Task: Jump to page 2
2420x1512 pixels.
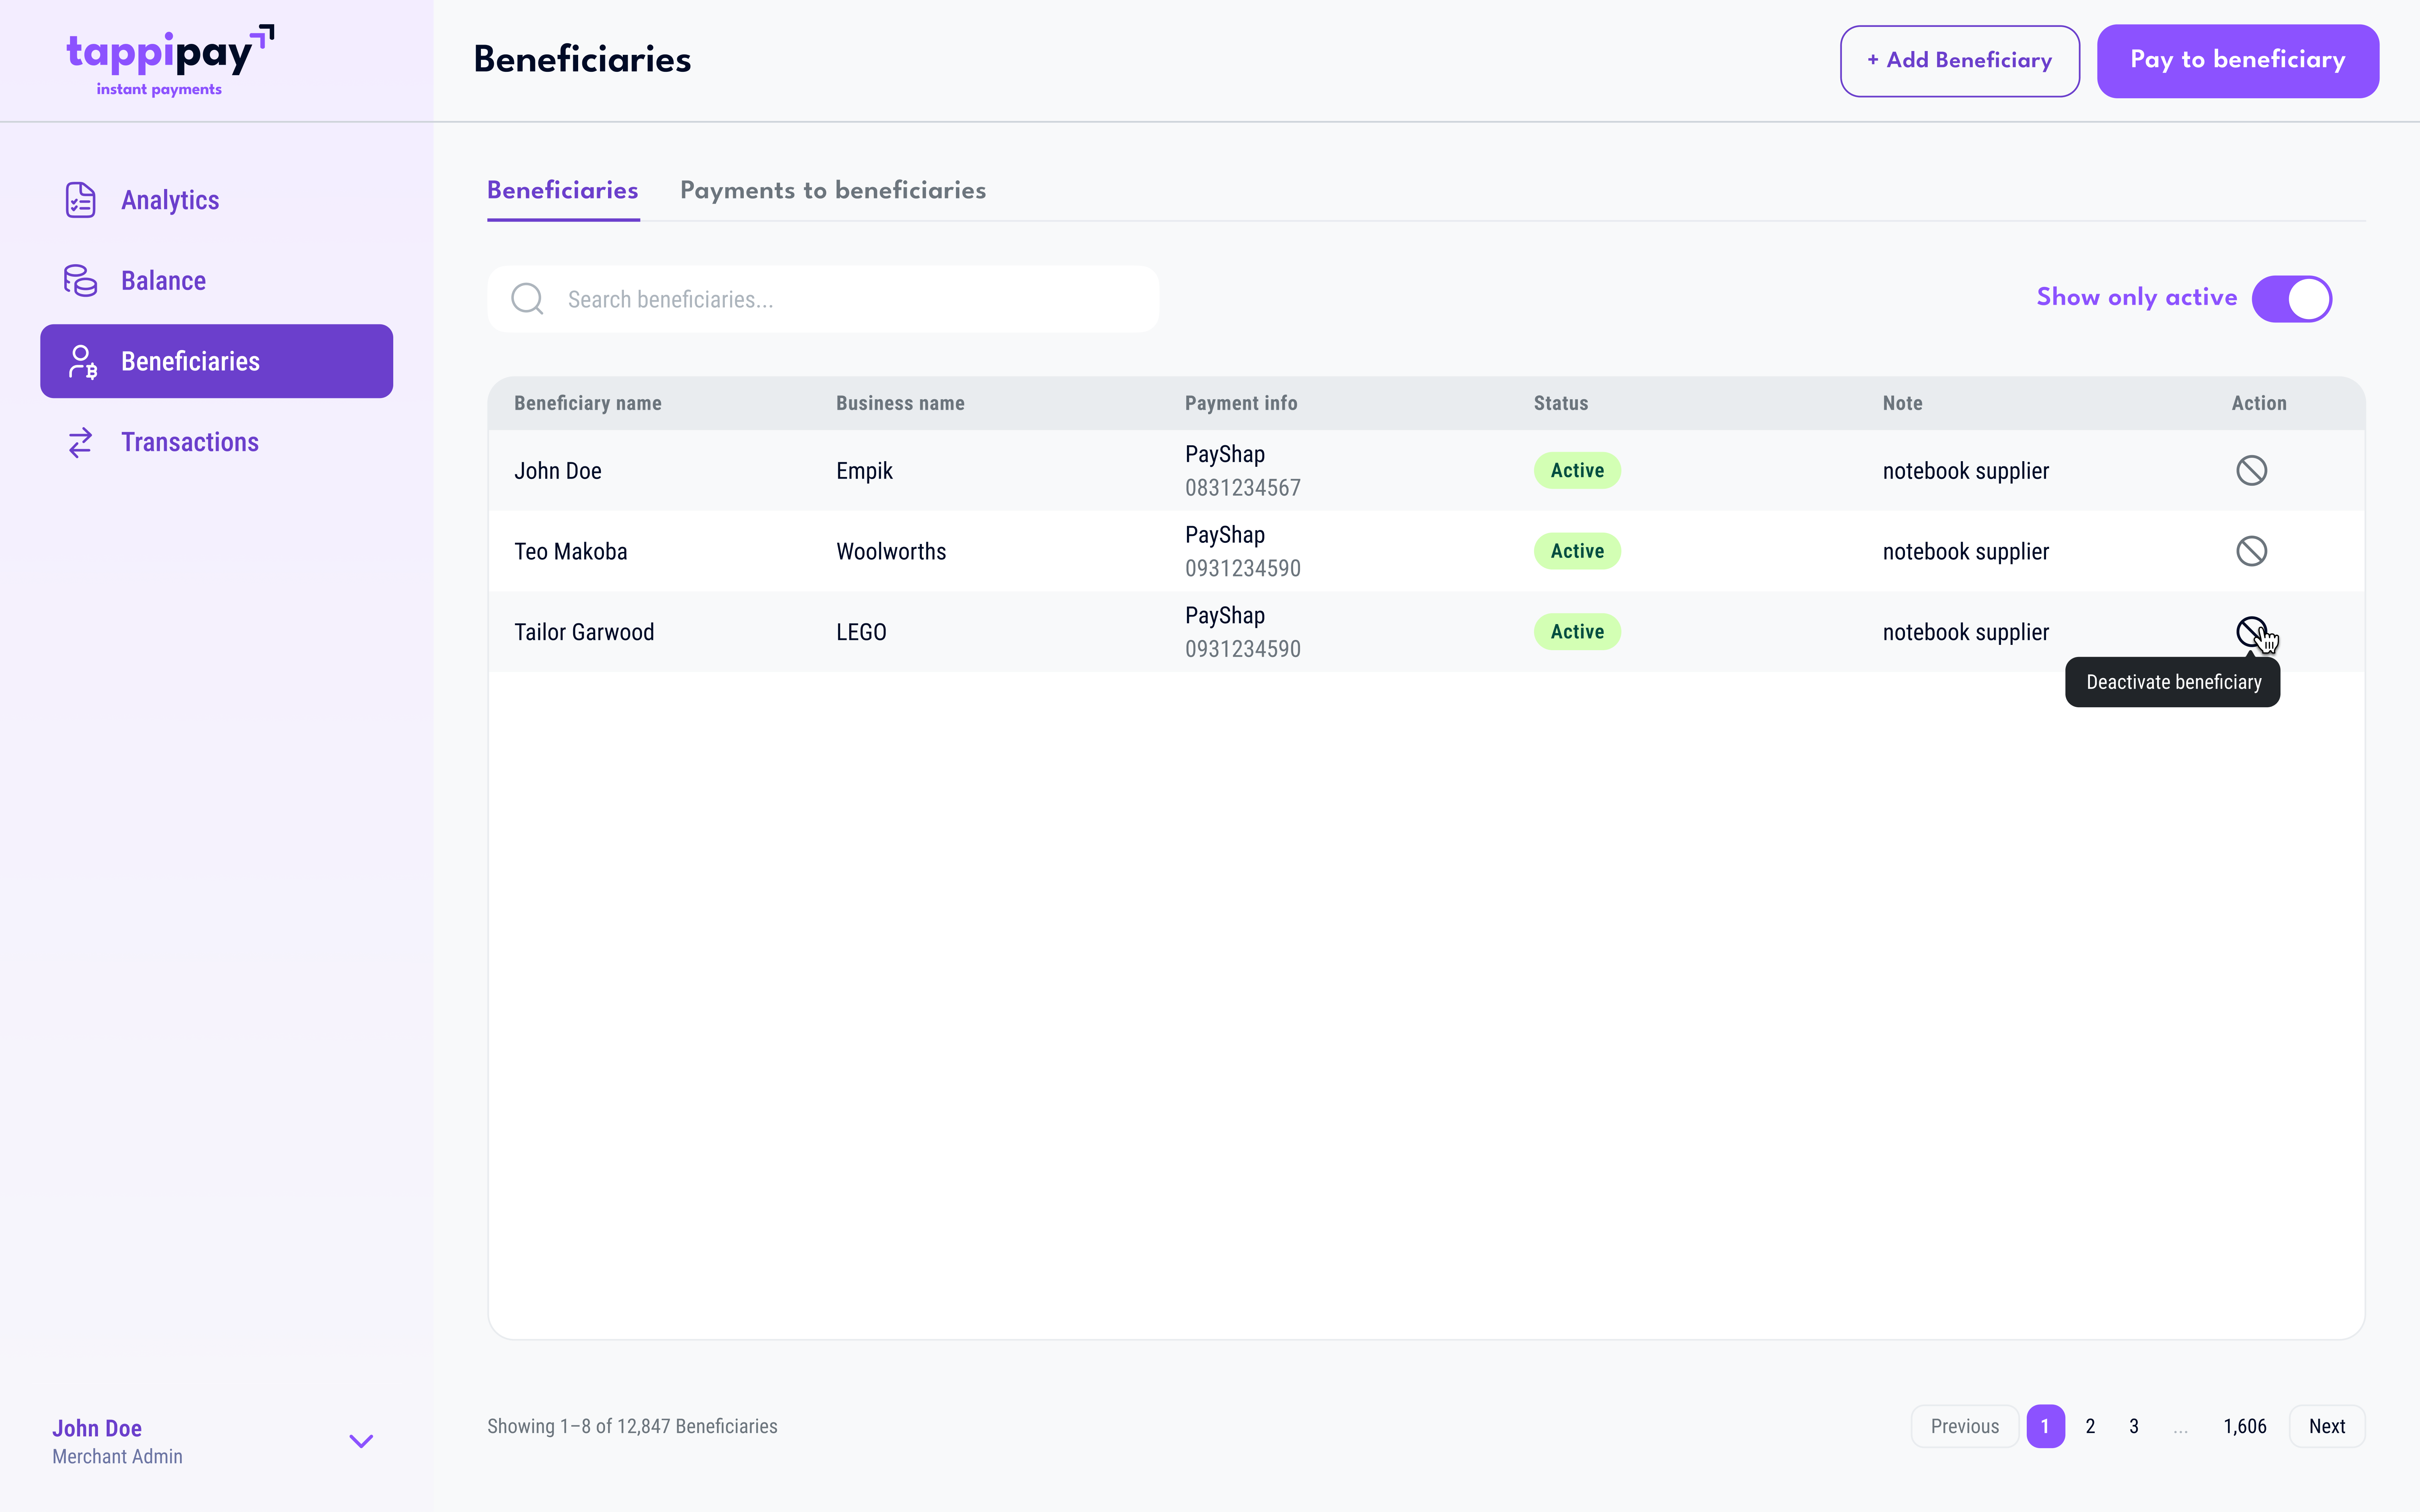Action: [2090, 1426]
